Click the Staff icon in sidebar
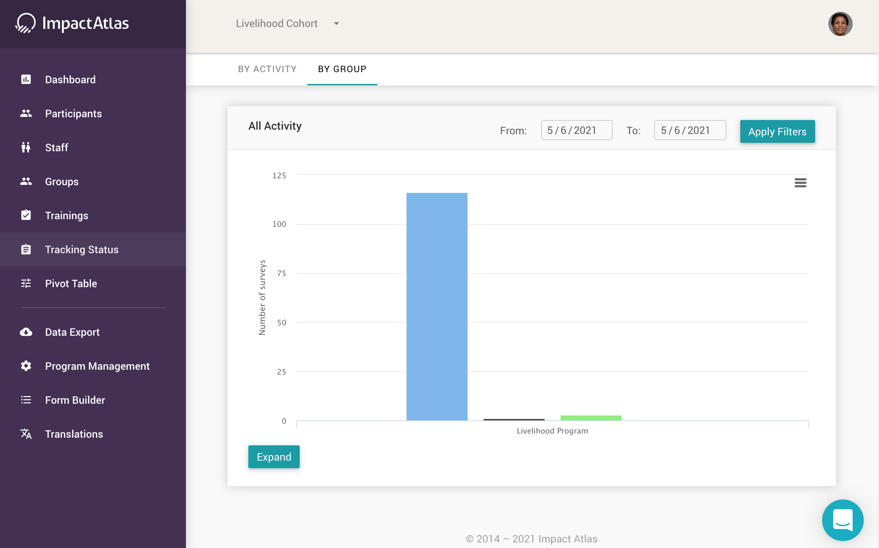879x548 pixels. [26, 147]
